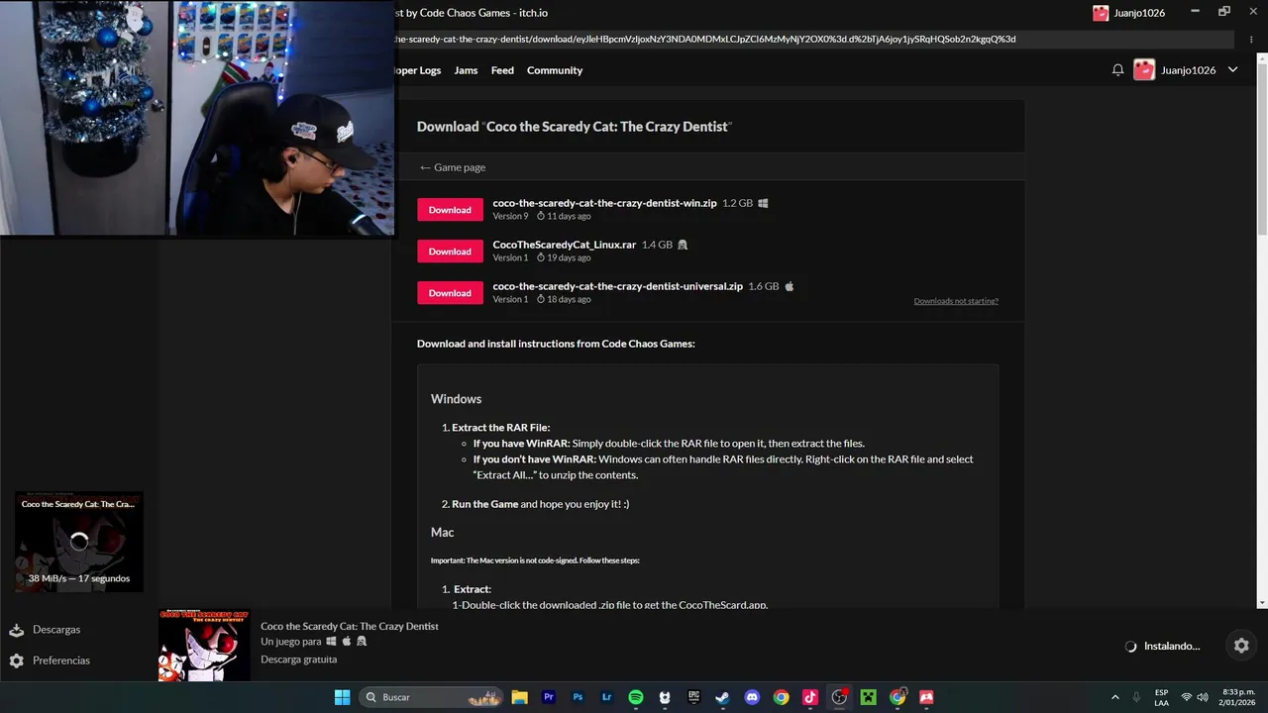Open the Feed menu item

[502, 70]
